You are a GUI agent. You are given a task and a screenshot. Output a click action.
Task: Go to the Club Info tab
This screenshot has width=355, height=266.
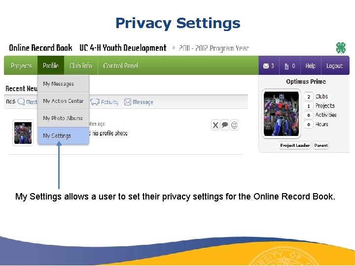(x=81, y=66)
